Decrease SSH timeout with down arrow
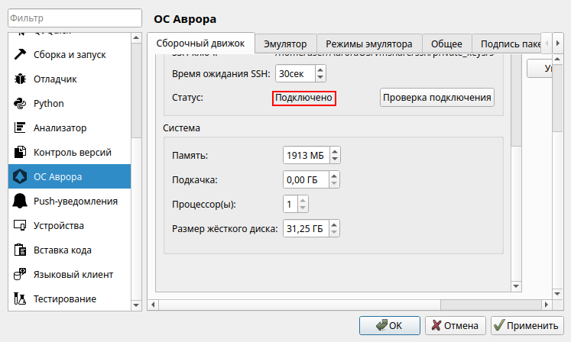571x342 pixels. pyautogui.click(x=320, y=78)
